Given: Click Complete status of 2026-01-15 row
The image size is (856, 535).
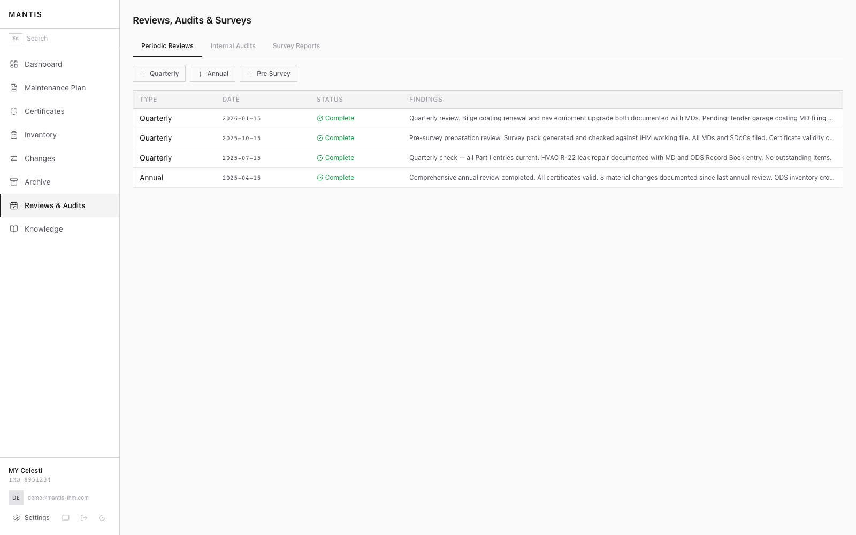Looking at the screenshot, I should pos(335,118).
